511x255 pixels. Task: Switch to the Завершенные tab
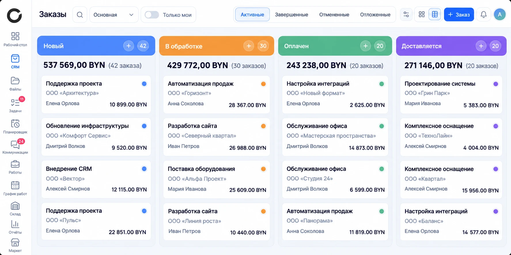point(292,15)
